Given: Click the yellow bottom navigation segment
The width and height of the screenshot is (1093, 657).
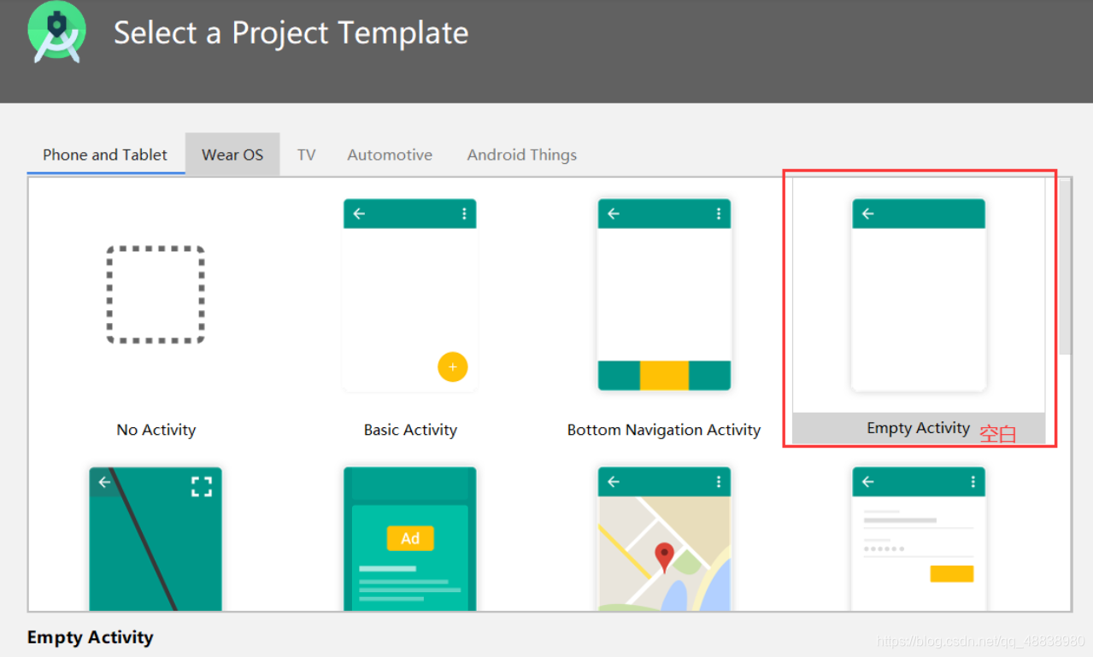Looking at the screenshot, I should [664, 376].
